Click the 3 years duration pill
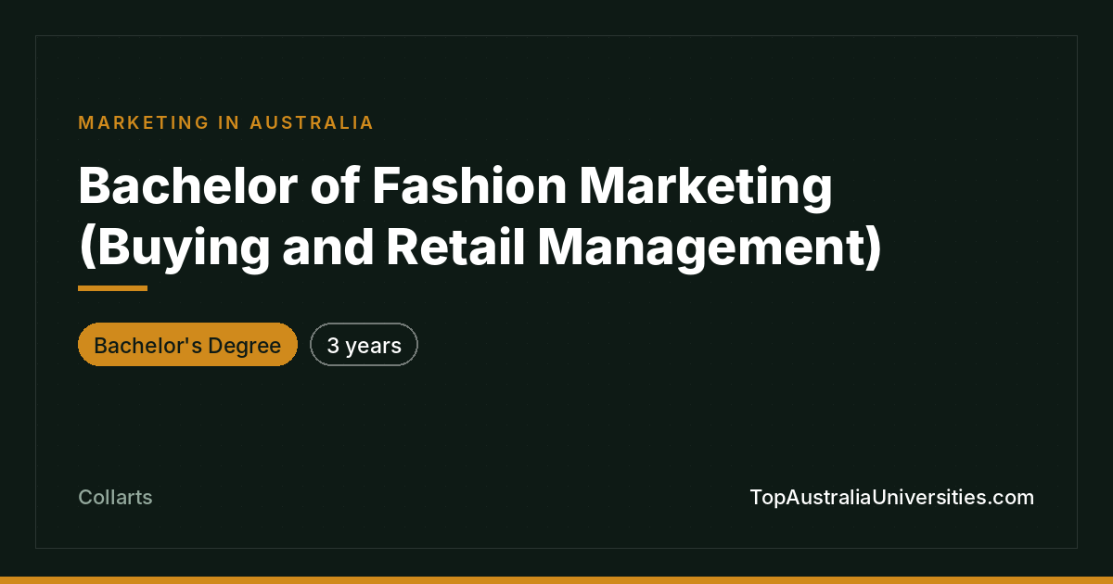The width and height of the screenshot is (1113, 584). (364, 345)
